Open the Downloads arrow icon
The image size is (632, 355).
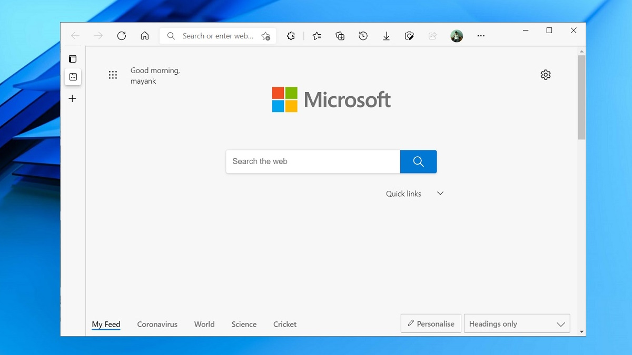pyautogui.click(x=387, y=36)
